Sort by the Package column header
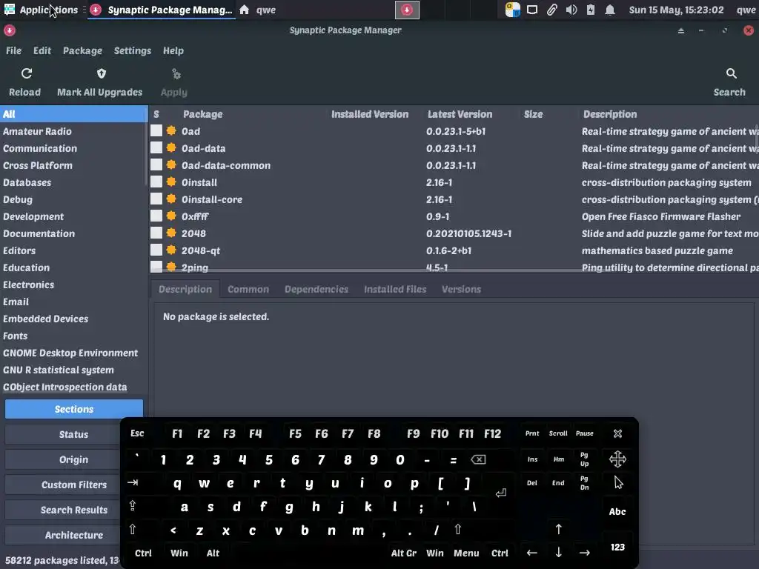 tap(203, 114)
